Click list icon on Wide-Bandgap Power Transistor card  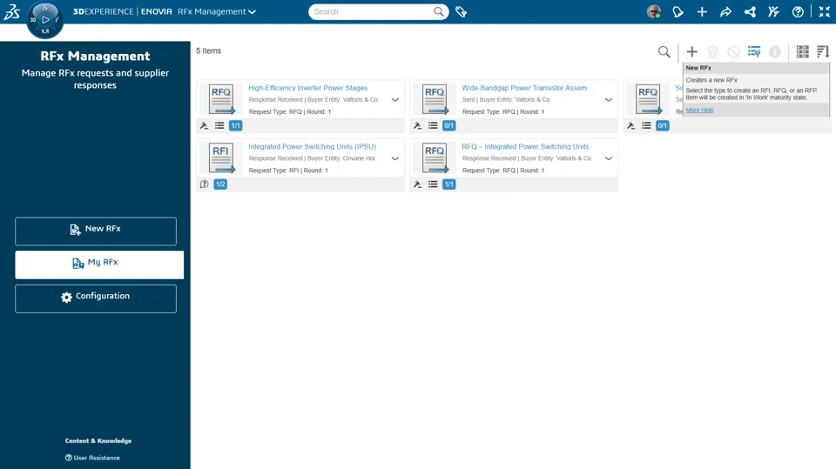(433, 126)
